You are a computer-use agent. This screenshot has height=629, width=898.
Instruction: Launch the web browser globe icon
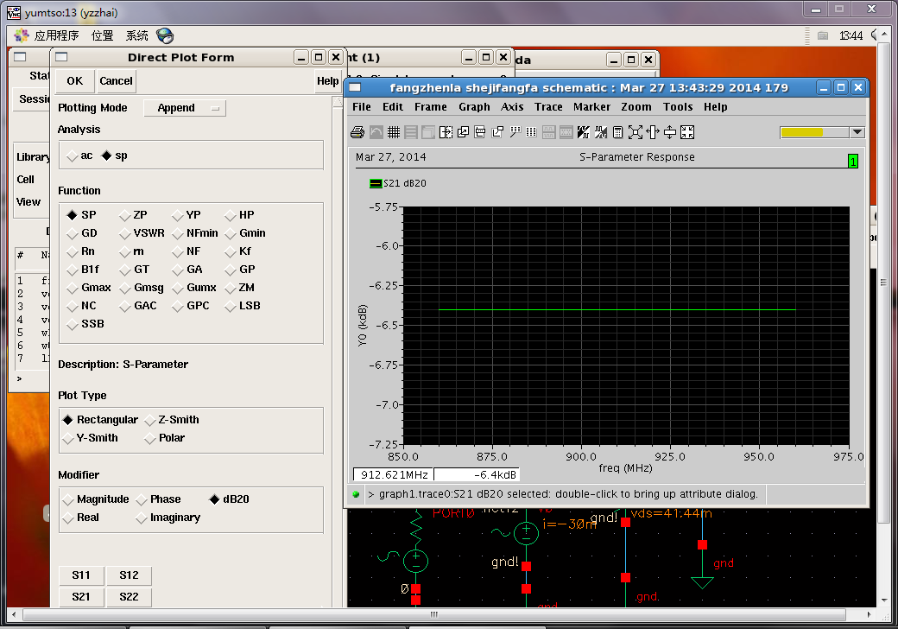click(x=165, y=35)
